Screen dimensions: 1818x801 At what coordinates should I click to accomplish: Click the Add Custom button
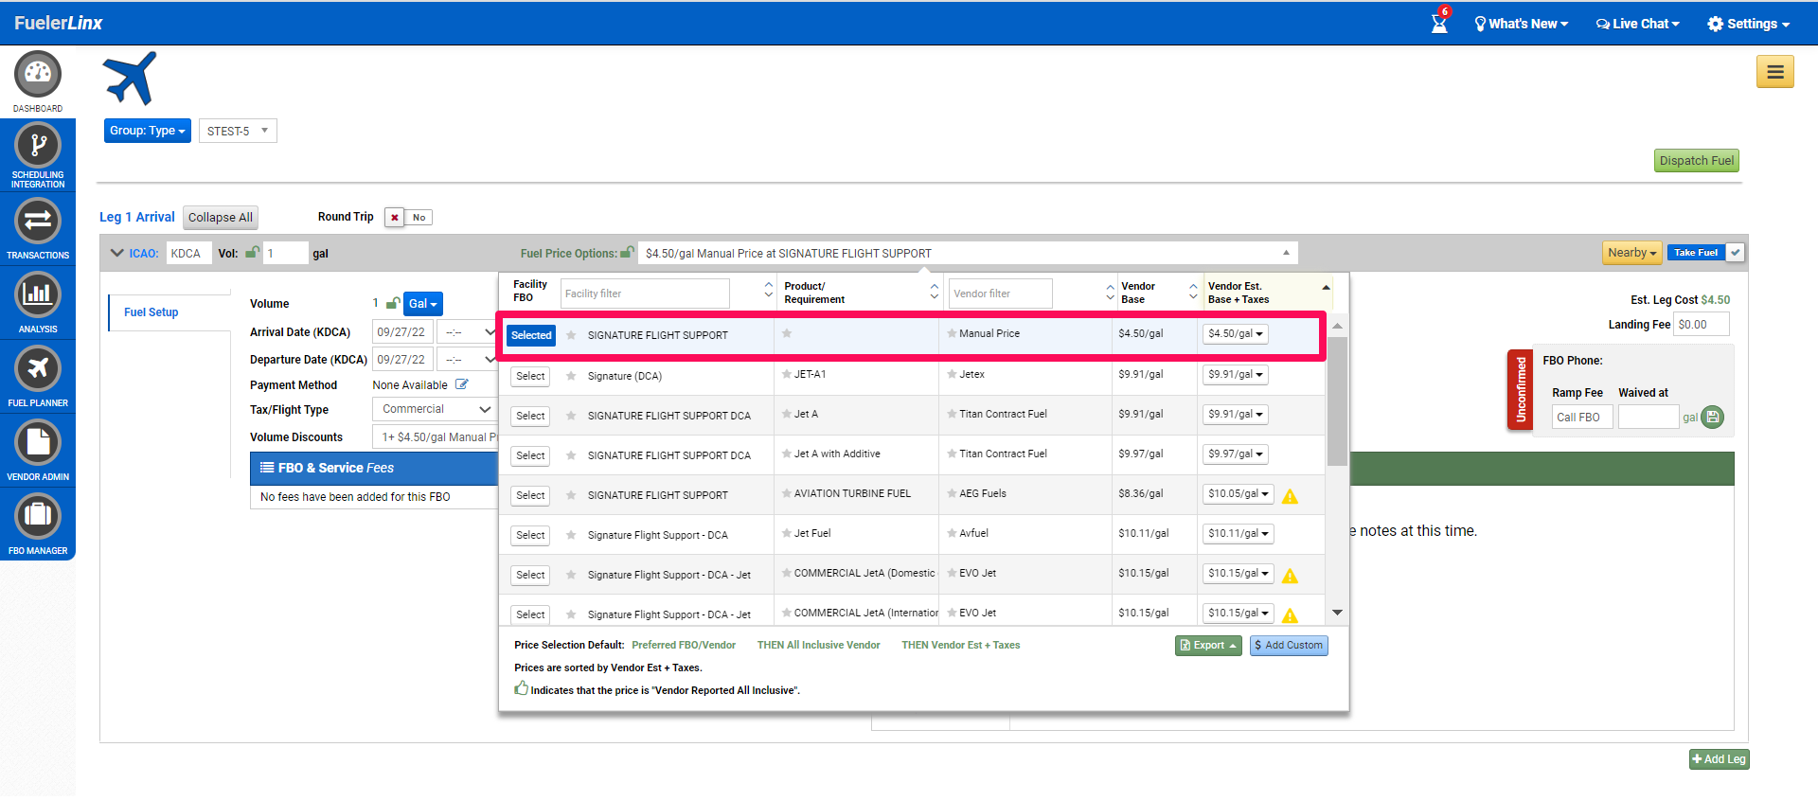coord(1289,645)
